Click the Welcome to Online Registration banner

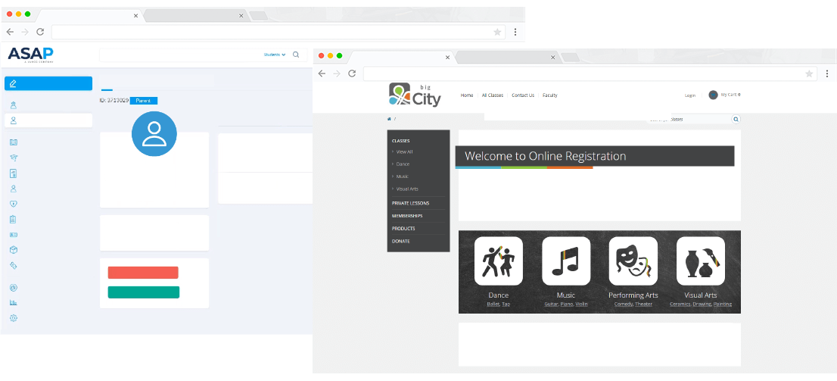point(595,157)
